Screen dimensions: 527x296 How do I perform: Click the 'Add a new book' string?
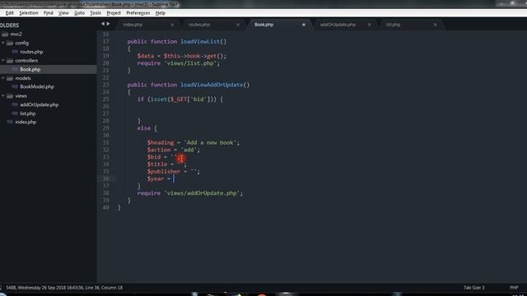point(210,142)
